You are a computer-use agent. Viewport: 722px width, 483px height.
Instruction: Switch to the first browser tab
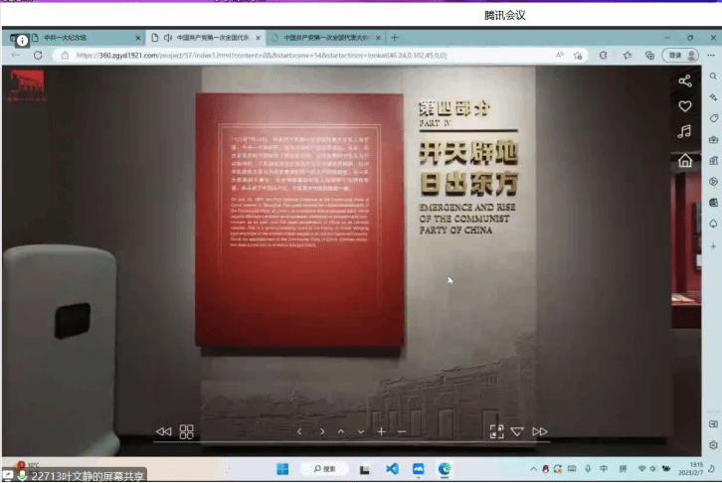76,38
